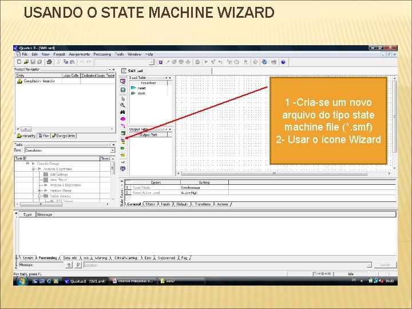Open the Assignments menu
412x309 pixels.
79,54
